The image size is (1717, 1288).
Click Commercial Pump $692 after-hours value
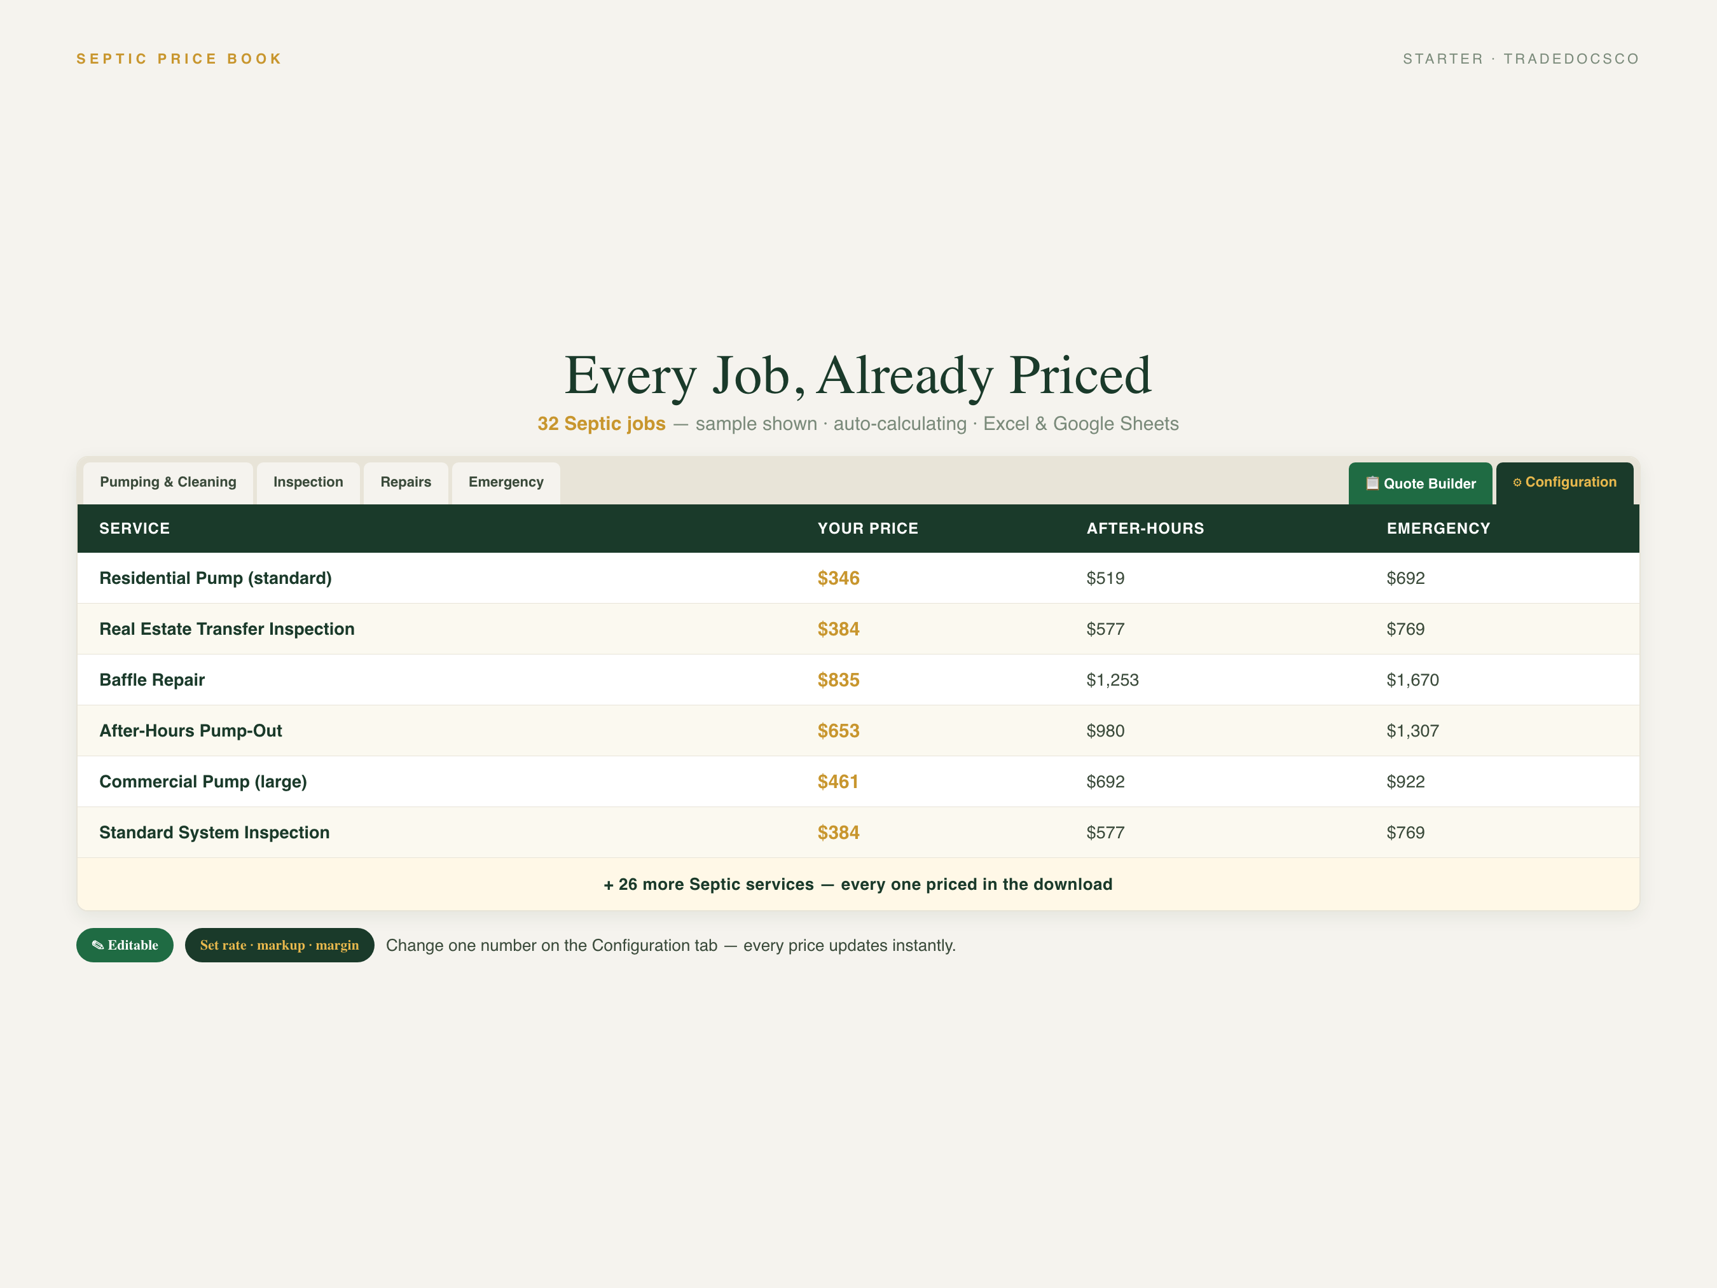pyautogui.click(x=1105, y=782)
